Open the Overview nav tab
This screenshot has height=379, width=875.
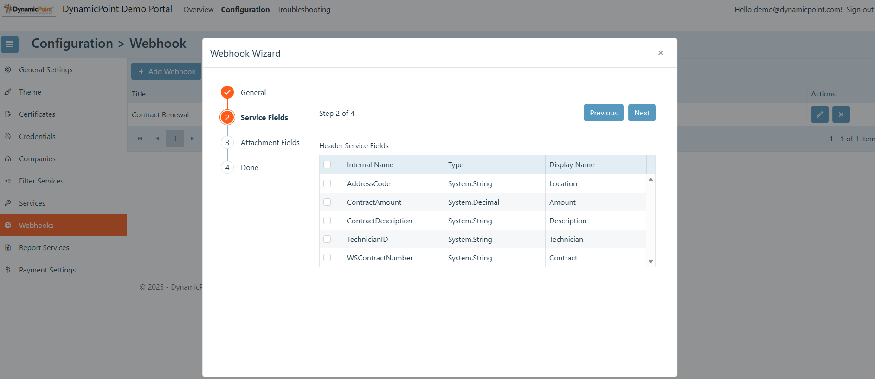tap(199, 9)
